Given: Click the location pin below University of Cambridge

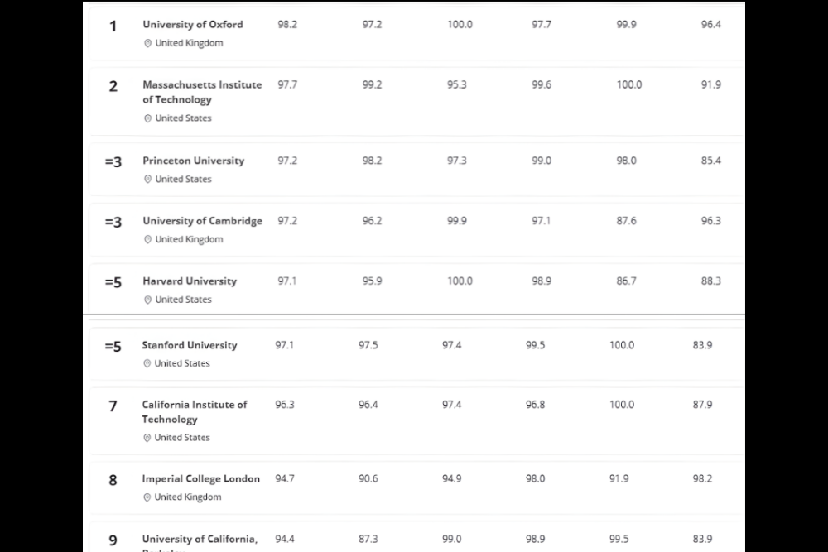Looking at the screenshot, I should (x=147, y=240).
